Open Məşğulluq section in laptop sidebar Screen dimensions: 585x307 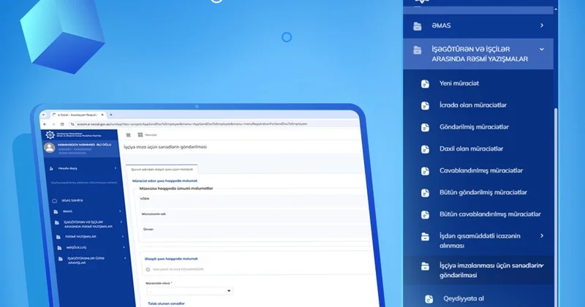[77, 247]
